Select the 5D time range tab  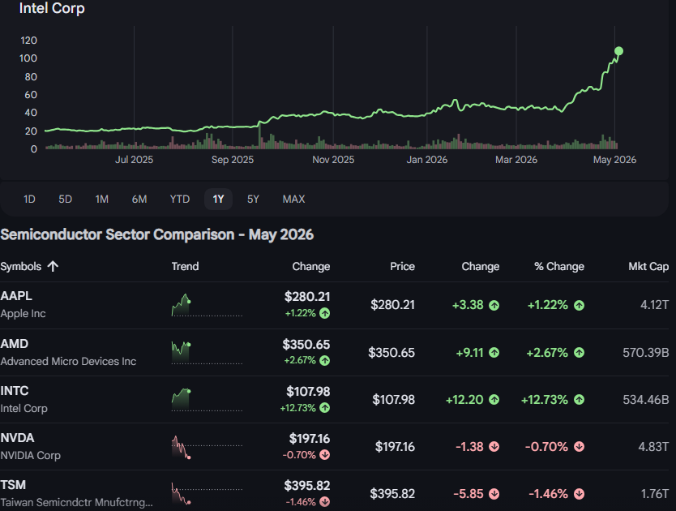(65, 199)
